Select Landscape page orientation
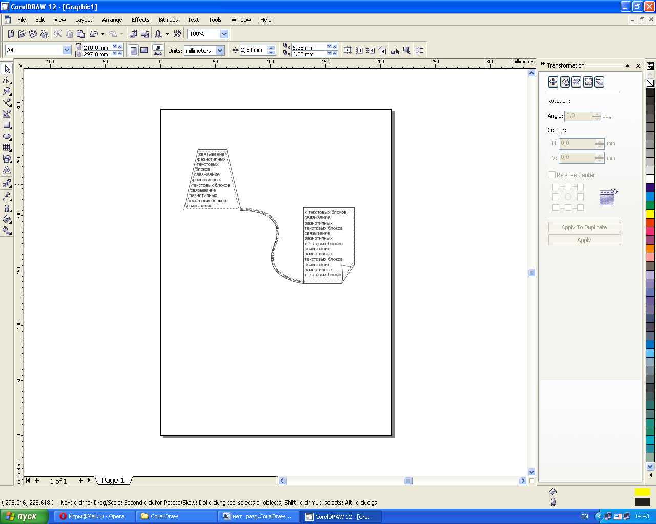Viewport: 656px width, 524px height. [x=144, y=50]
